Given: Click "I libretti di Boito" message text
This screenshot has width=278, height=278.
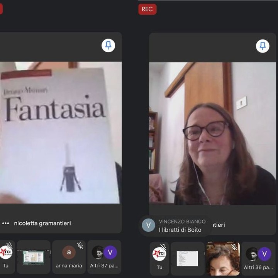Looking at the screenshot, I should (180, 230).
